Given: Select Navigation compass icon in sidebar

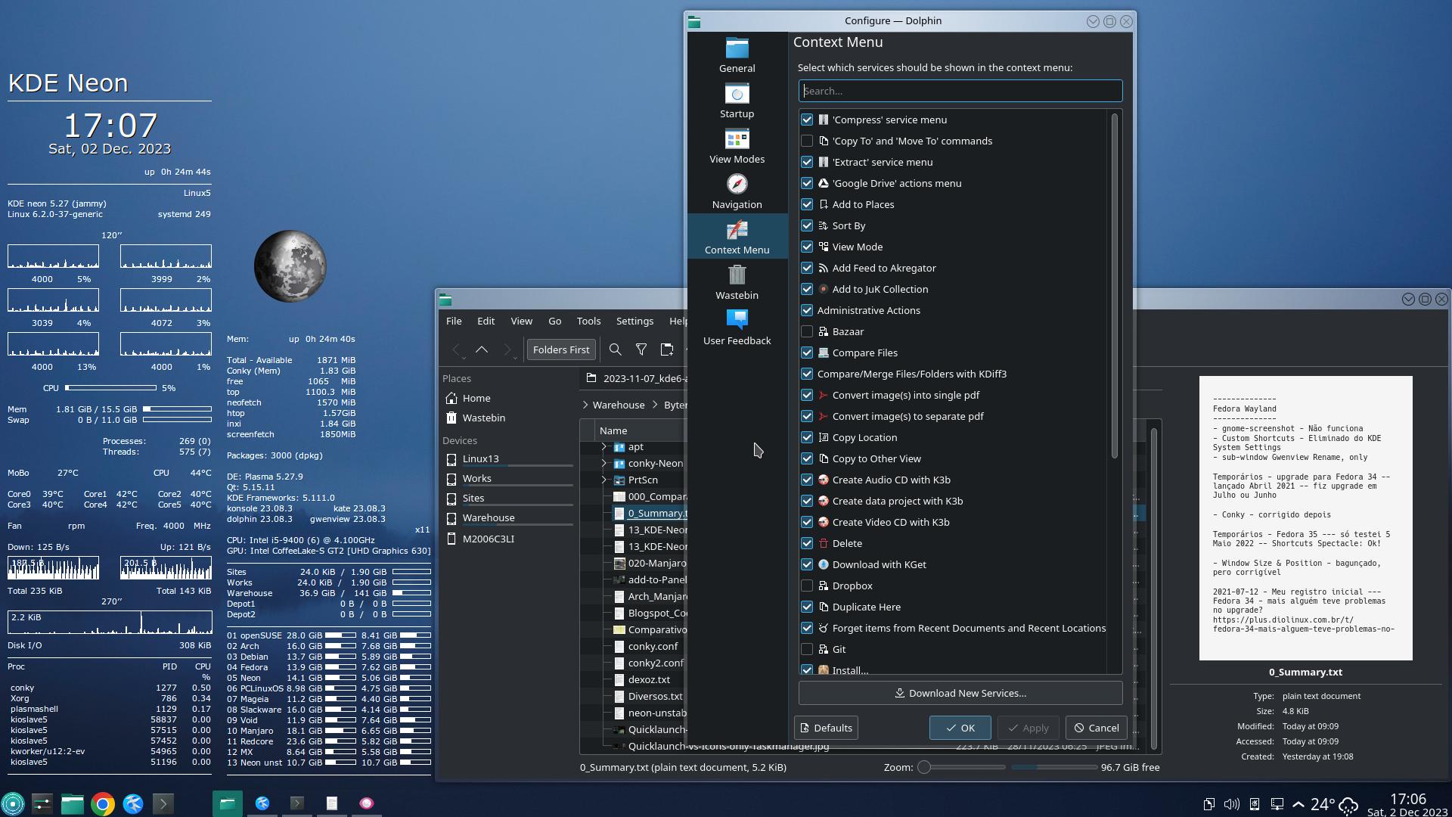Looking at the screenshot, I should 737,185.
